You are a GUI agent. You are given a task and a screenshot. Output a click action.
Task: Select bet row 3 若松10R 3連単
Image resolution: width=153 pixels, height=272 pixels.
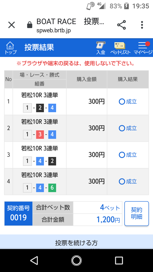[76, 155]
